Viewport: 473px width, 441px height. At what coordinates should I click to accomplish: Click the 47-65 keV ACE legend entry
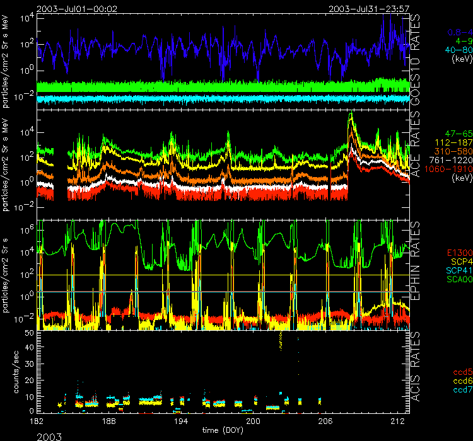(458, 135)
